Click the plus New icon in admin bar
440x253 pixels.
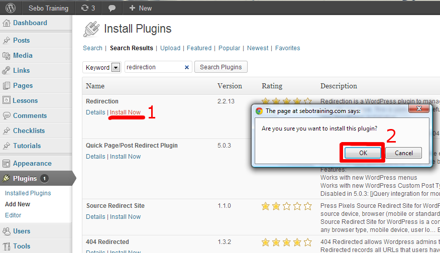(x=132, y=8)
